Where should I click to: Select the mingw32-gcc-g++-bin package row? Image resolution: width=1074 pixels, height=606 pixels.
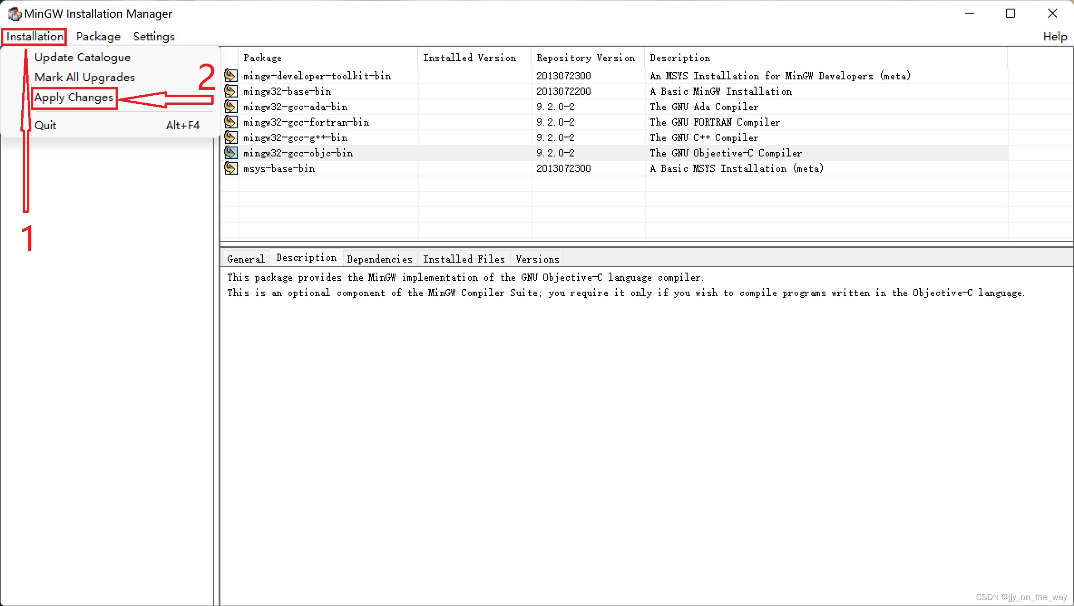(296, 137)
